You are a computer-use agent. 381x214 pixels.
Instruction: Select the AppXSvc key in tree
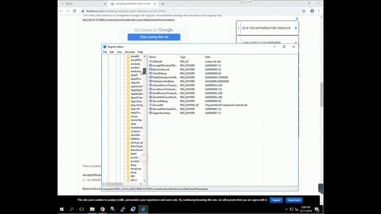click(136, 112)
